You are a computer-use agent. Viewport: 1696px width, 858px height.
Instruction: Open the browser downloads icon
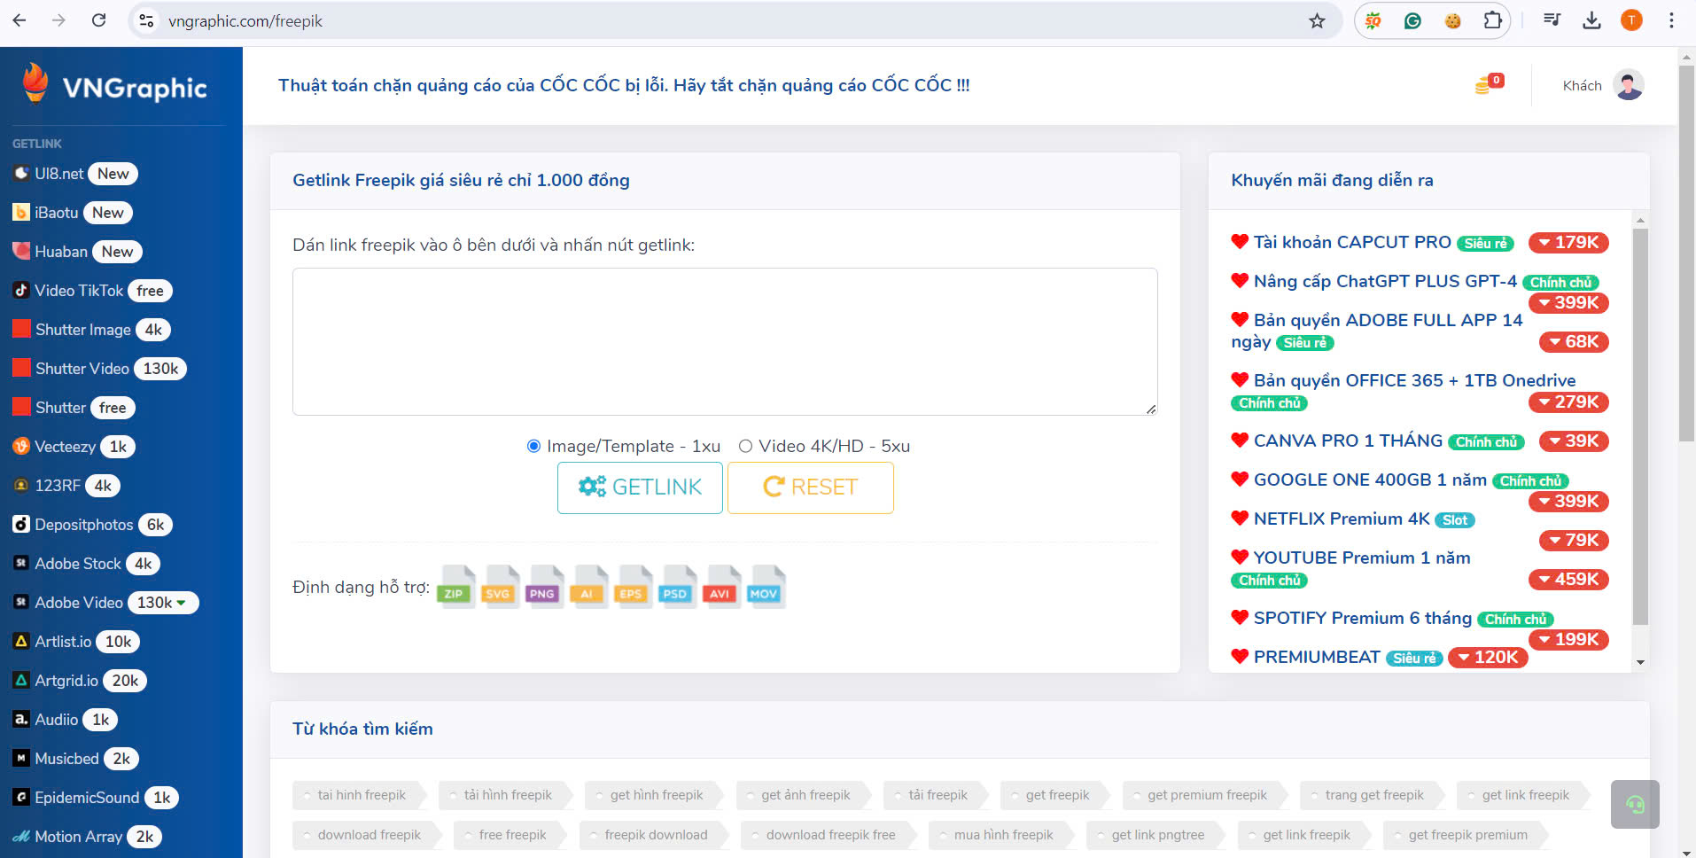[x=1591, y=20]
